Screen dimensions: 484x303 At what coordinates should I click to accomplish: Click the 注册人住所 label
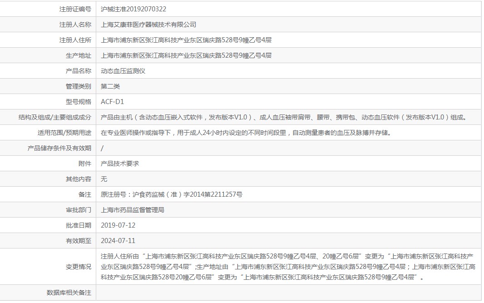(75, 40)
